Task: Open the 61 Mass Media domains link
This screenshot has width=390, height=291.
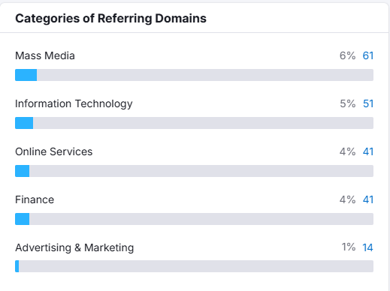Action: (x=368, y=55)
